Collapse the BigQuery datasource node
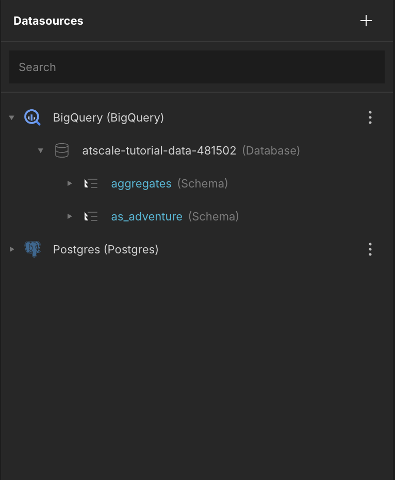Image resolution: width=395 pixels, height=480 pixels. tap(12, 117)
